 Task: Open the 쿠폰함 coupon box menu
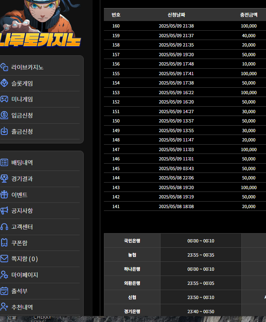click(19, 243)
